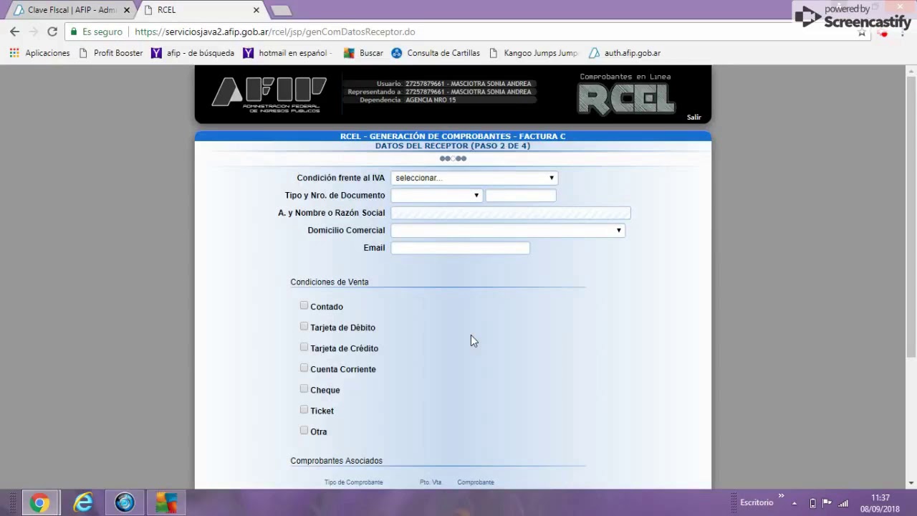Open the Condición frente al IVA dropdown
This screenshot has width=917, height=516.
[x=474, y=178]
